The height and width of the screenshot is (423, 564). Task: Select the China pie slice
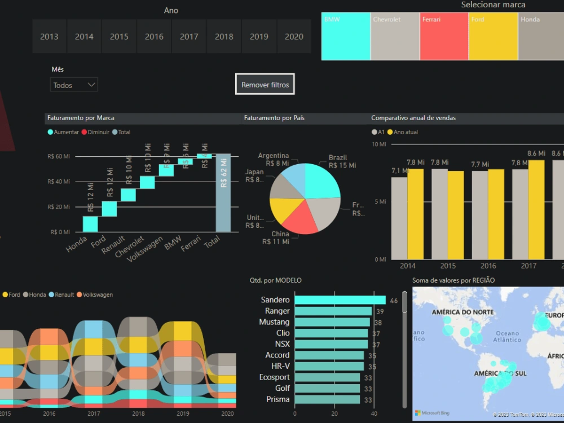pyautogui.click(x=301, y=220)
